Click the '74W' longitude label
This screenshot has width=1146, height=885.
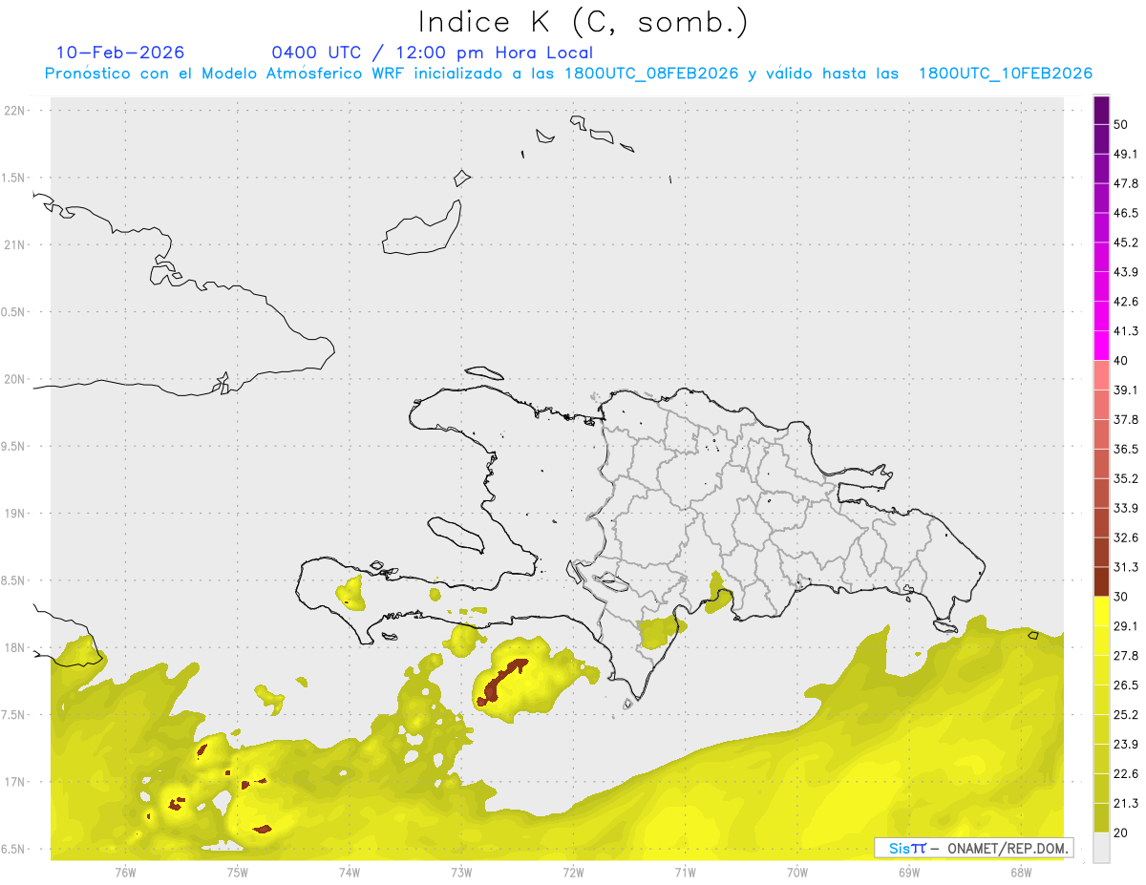349,872
